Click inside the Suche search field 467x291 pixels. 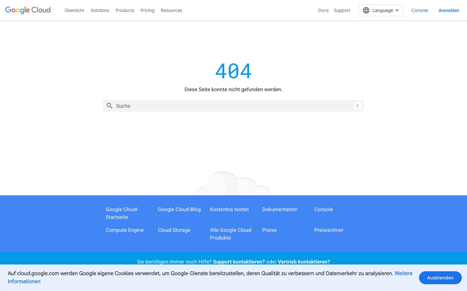point(195,106)
